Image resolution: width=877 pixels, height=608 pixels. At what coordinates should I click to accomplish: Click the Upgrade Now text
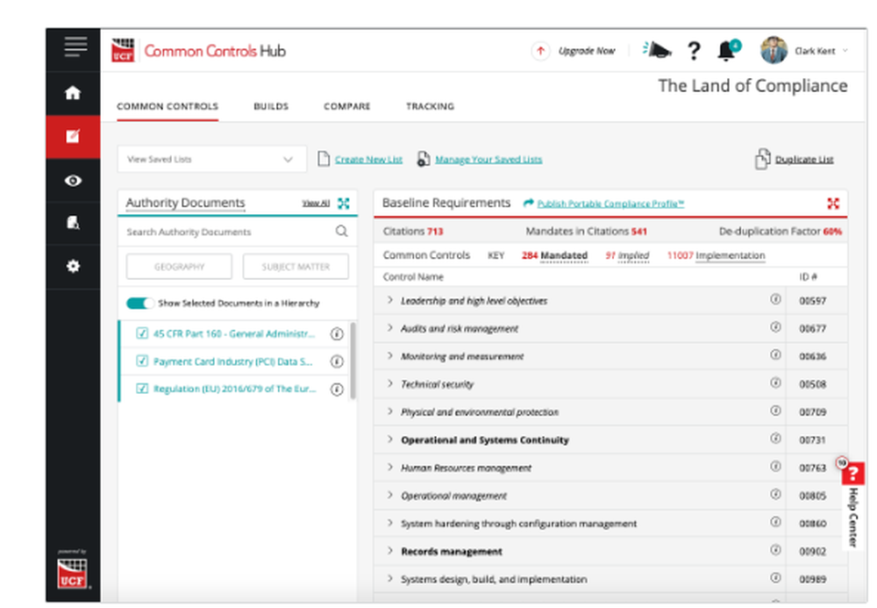pos(586,51)
